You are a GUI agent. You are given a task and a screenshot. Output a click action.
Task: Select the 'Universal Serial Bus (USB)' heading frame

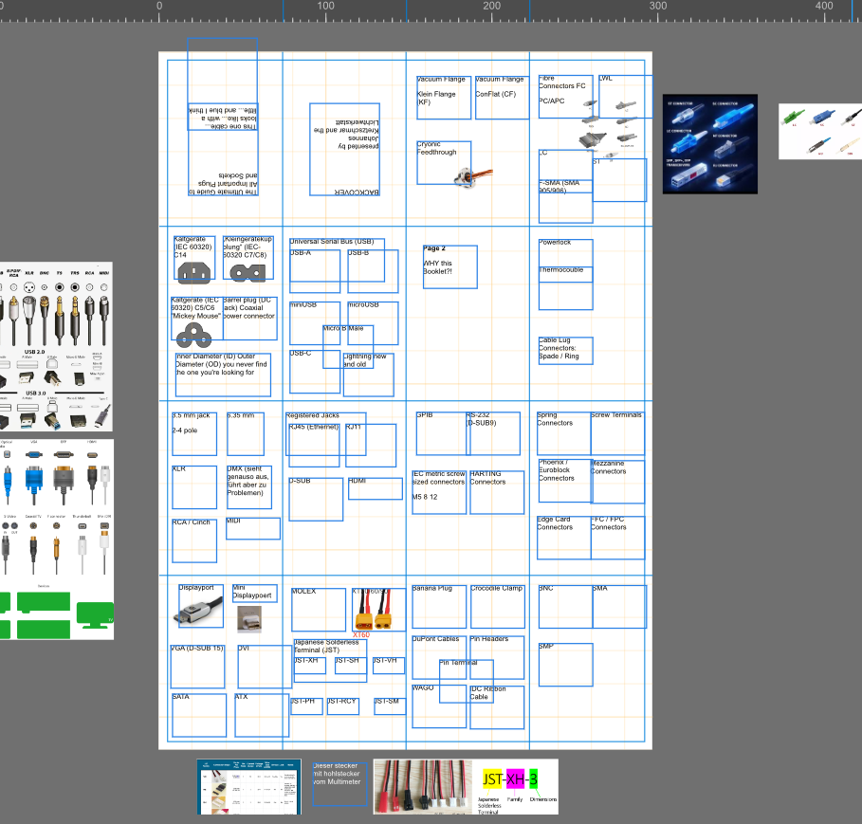(x=337, y=260)
